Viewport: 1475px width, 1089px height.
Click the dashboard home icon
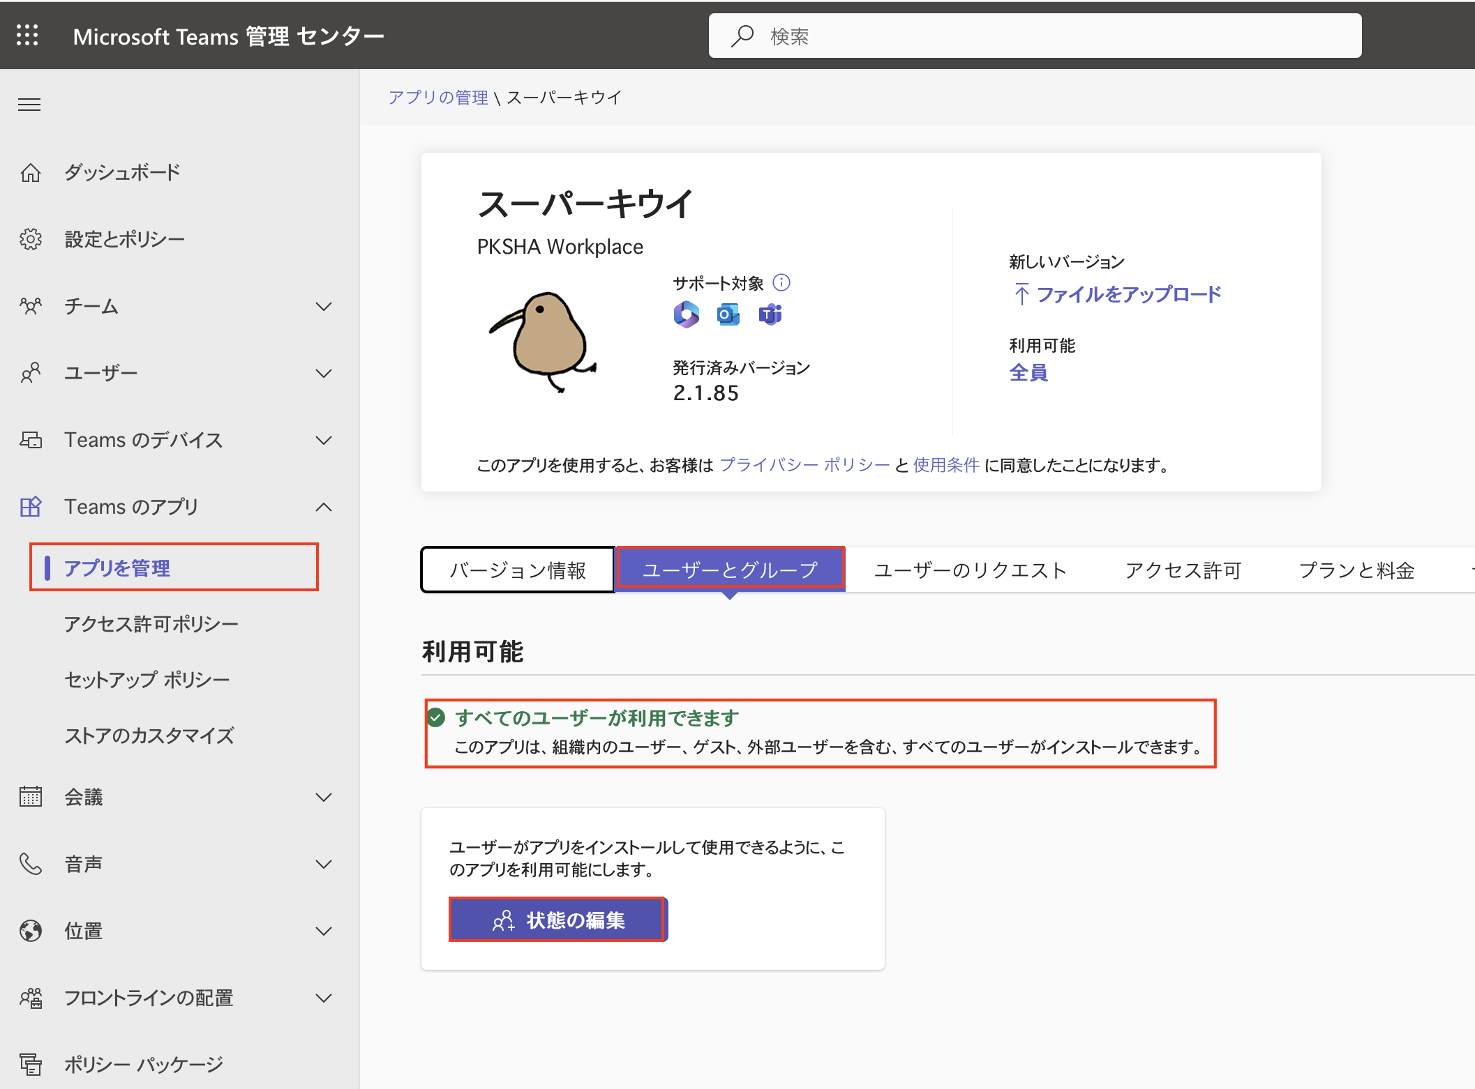30,172
